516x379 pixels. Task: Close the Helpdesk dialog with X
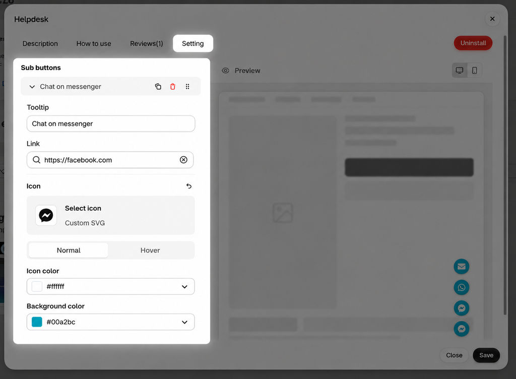coord(492,19)
